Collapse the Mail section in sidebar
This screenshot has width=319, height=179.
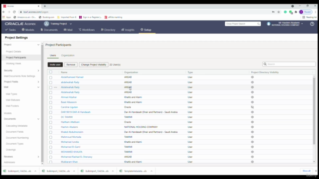38,87
